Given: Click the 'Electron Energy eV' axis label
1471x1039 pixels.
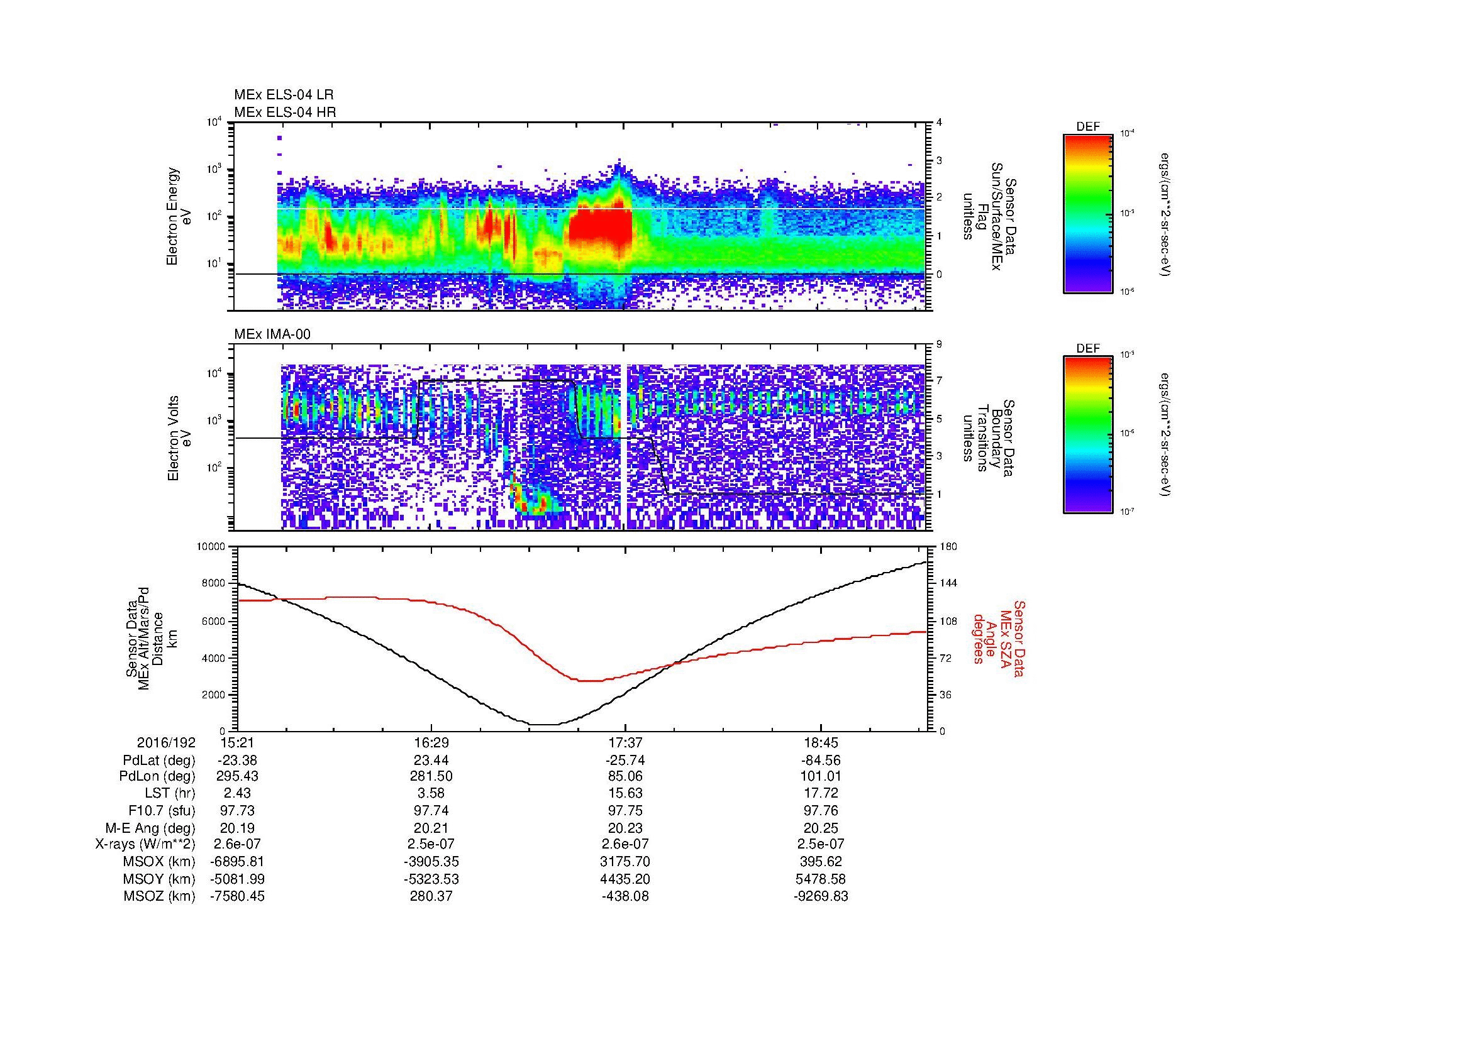Looking at the screenshot, I should 179,216.
